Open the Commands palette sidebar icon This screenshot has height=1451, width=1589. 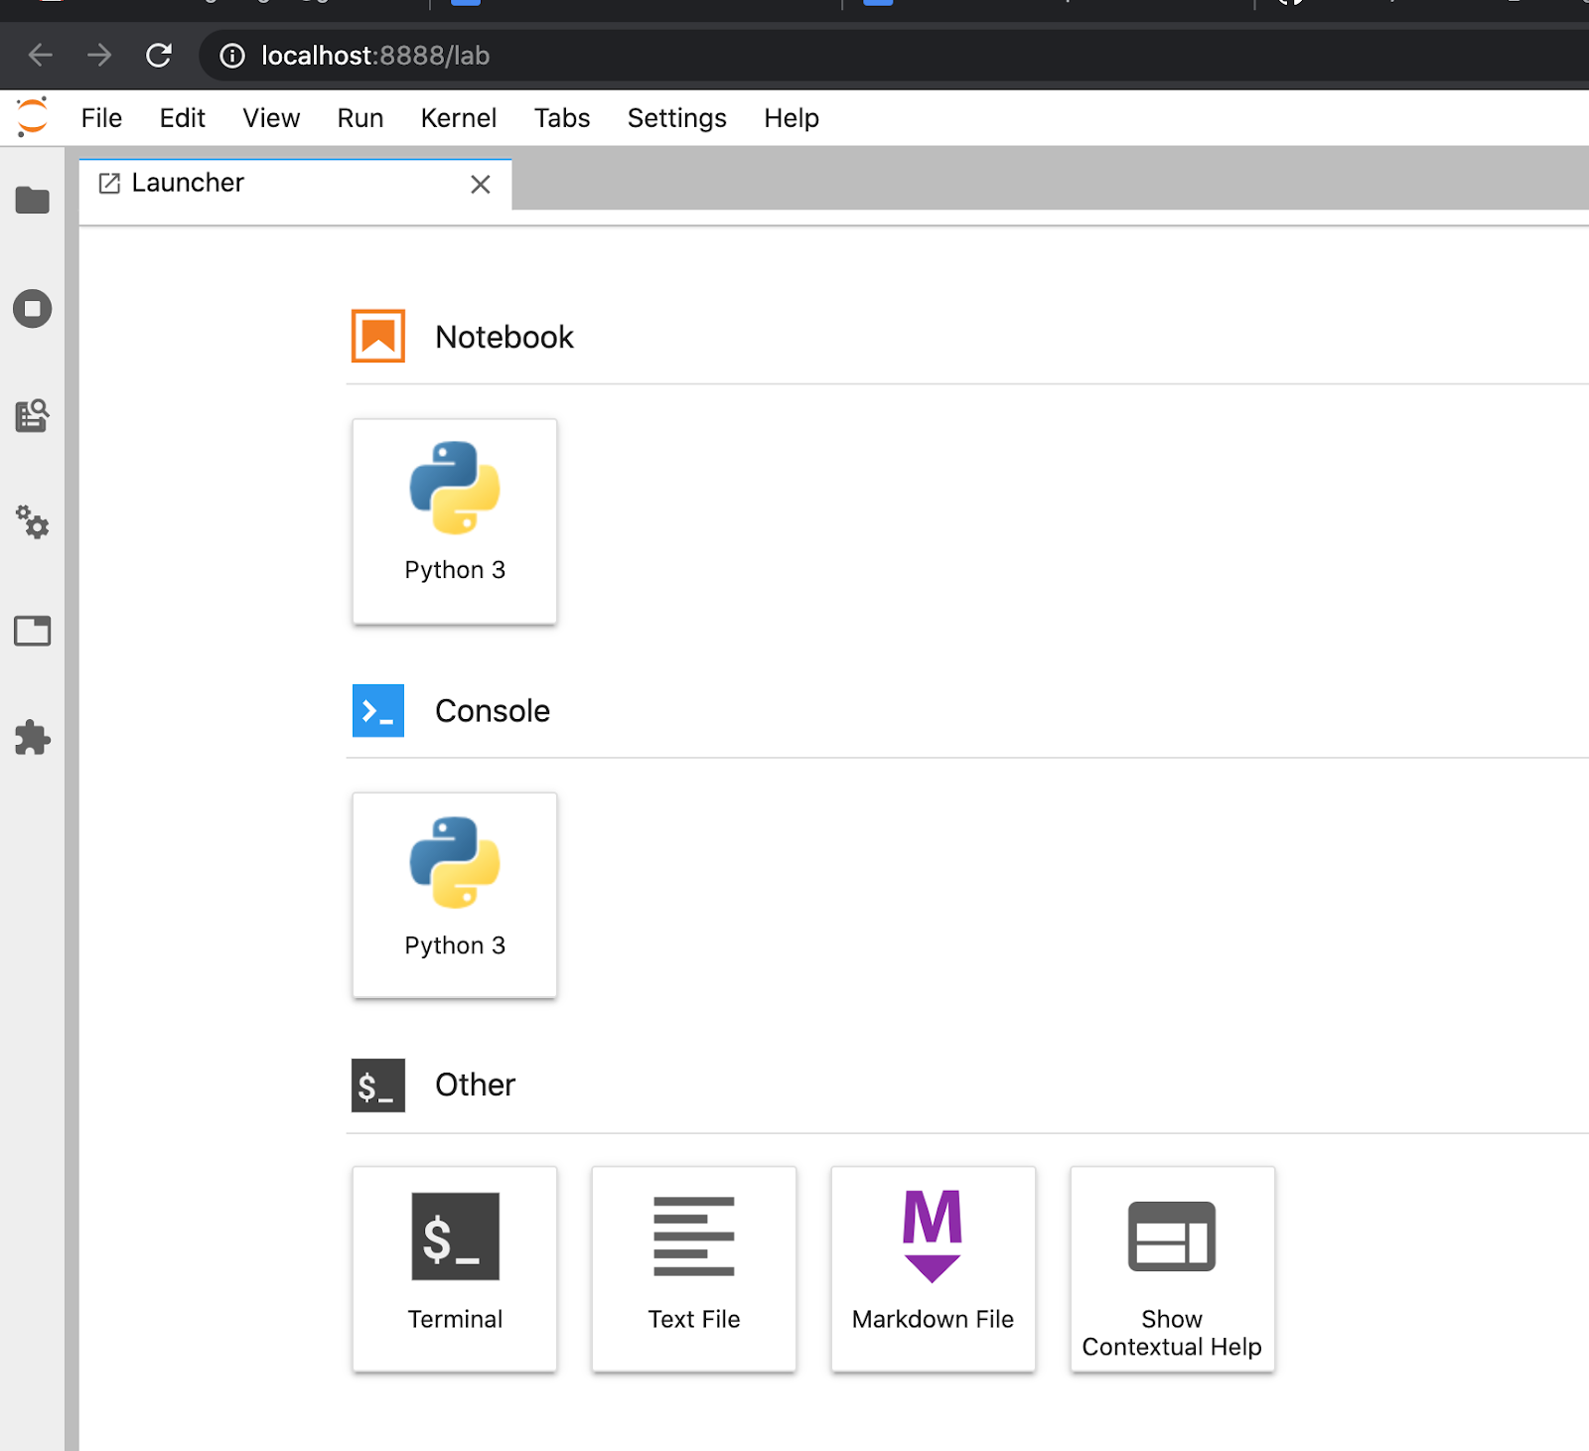[32, 415]
